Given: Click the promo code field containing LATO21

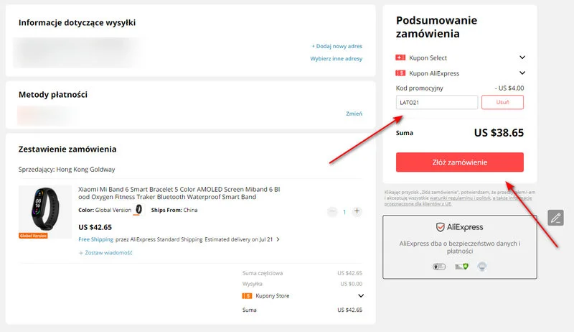Looking at the screenshot, I should (x=436, y=103).
